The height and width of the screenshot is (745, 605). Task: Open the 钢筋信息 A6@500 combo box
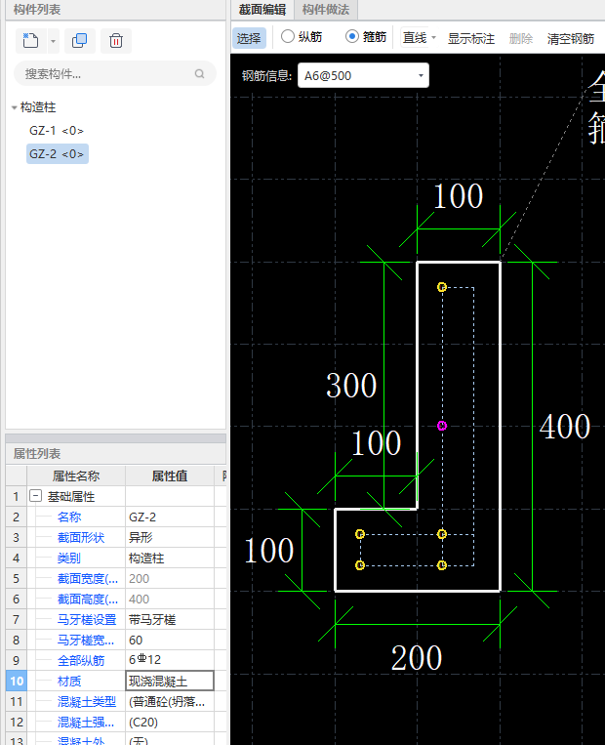tap(363, 75)
